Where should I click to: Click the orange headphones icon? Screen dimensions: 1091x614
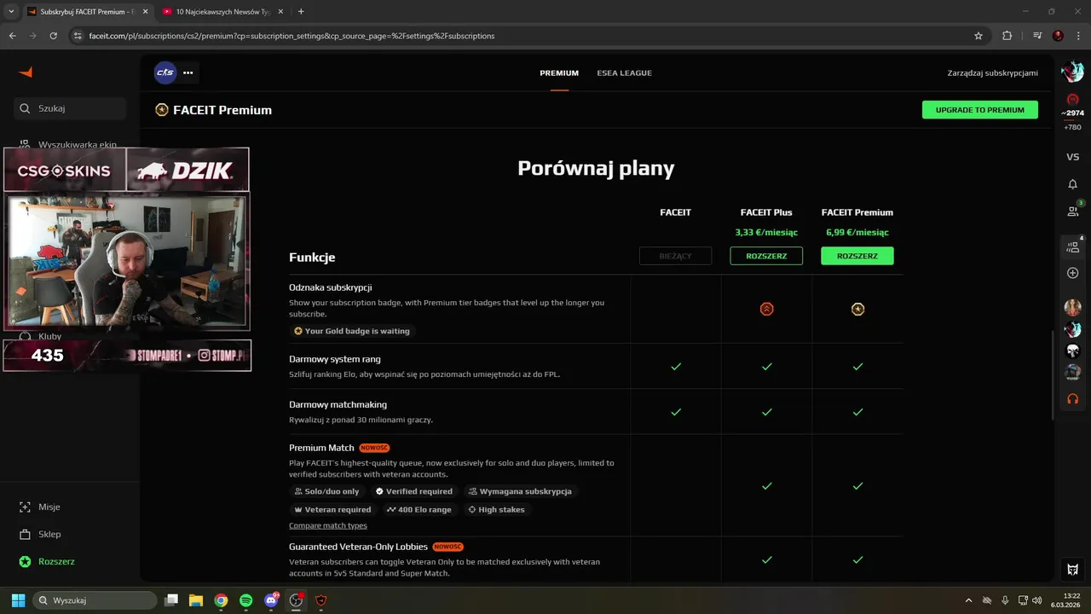1072,398
